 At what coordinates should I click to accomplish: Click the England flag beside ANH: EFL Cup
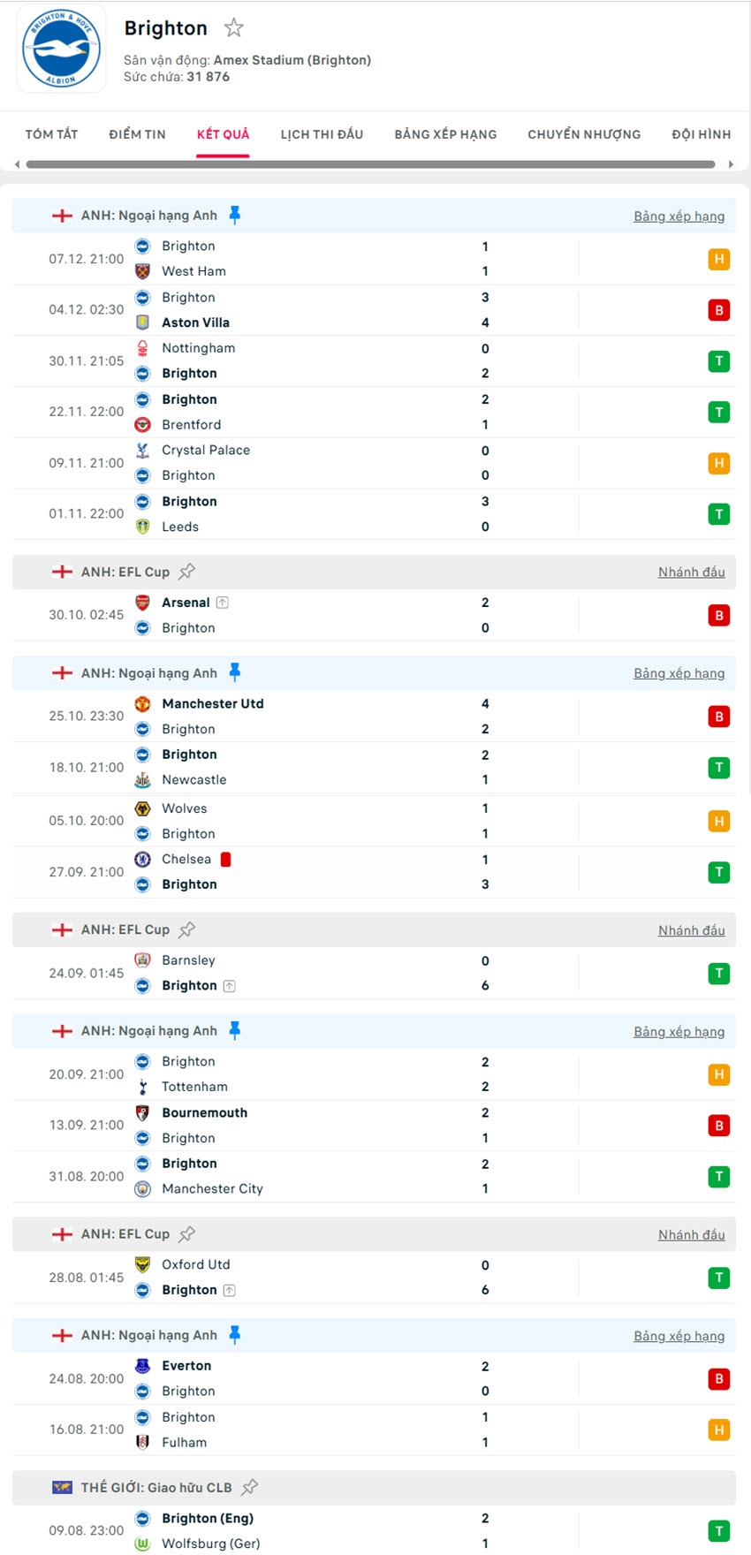62,571
